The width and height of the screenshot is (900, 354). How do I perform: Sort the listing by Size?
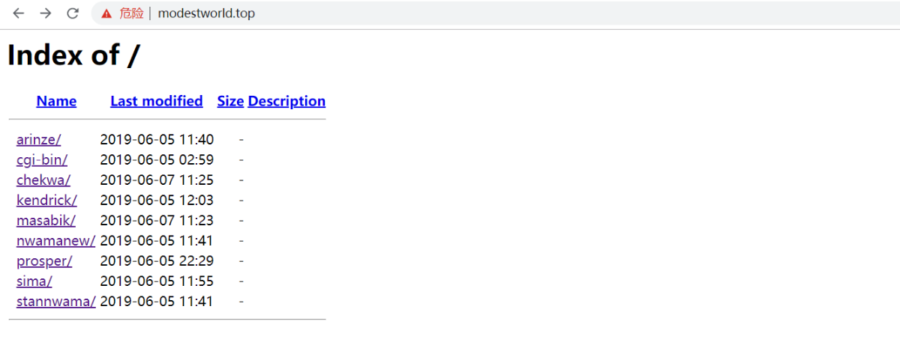tap(230, 101)
